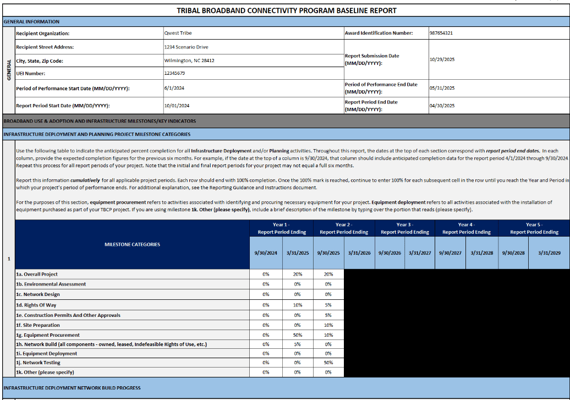Click the Rights Of Way 10% cell
570x400 pixels.
tap(297, 305)
